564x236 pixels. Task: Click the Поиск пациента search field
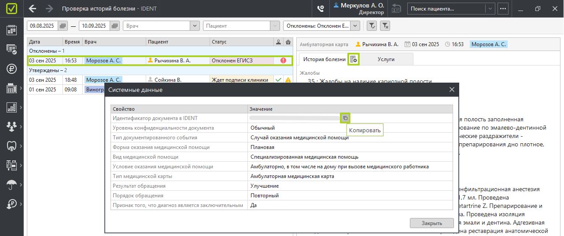446,8
